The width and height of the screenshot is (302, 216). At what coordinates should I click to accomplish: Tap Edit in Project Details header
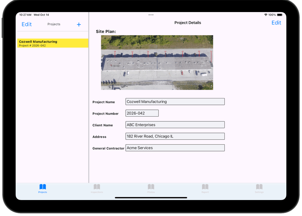(x=276, y=23)
